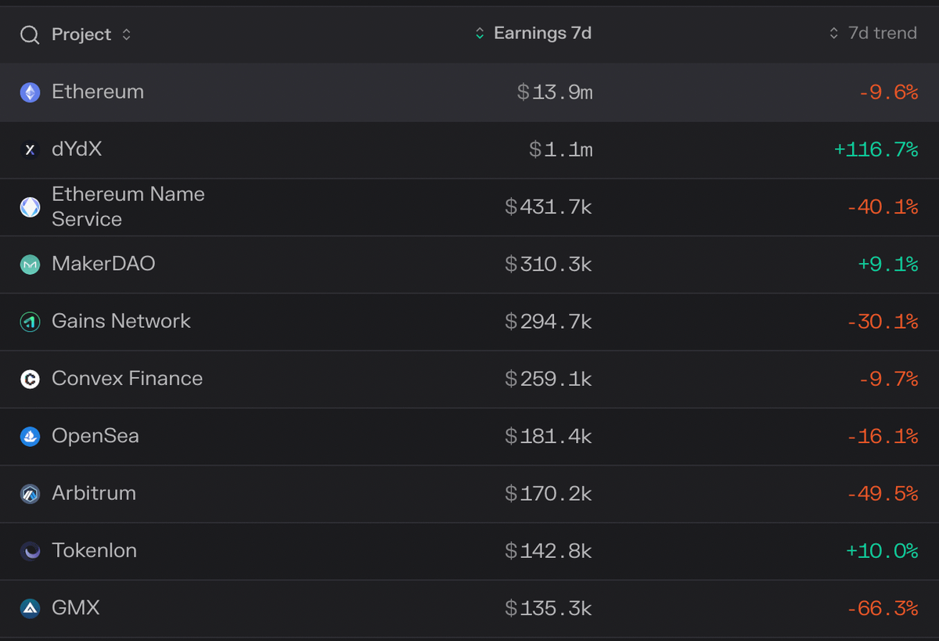Click the OpenSea logo icon
The image size is (939, 641).
point(30,437)
